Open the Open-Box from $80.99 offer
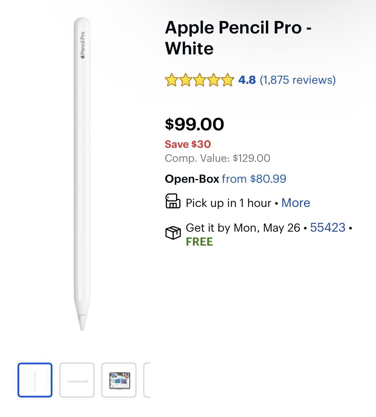Image resolution: width=376 pixels, height=417 pixels. [x=254, y=179]
